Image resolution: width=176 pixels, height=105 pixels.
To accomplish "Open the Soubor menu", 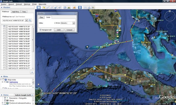I will tap(4, 4).
